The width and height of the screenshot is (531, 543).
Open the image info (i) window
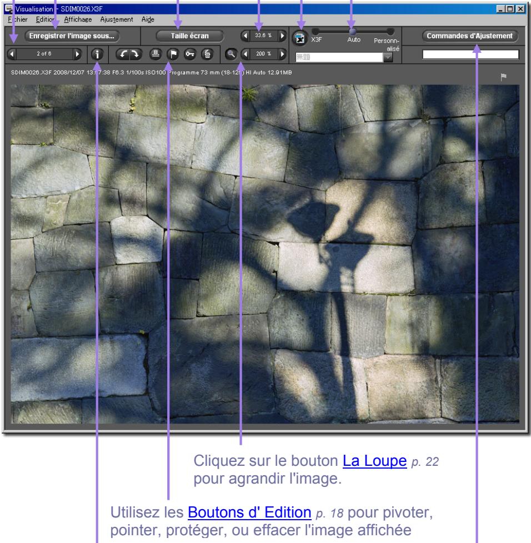(x=97, y=54)
